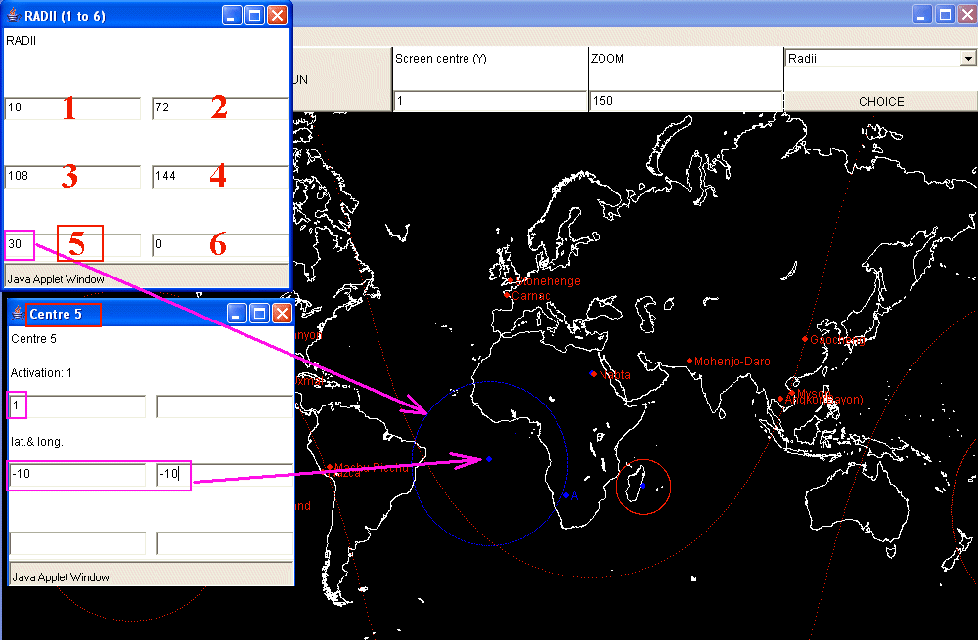Click radius field 1 containing 10
This screenshot has height=640, width=978.
pos(72,107)
